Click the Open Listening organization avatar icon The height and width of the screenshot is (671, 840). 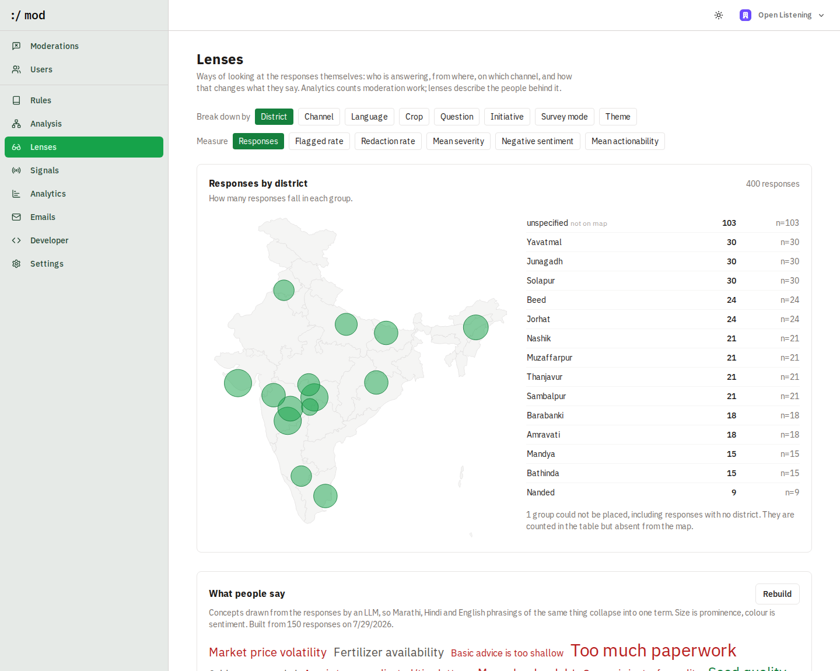click(x=745, y=15)
